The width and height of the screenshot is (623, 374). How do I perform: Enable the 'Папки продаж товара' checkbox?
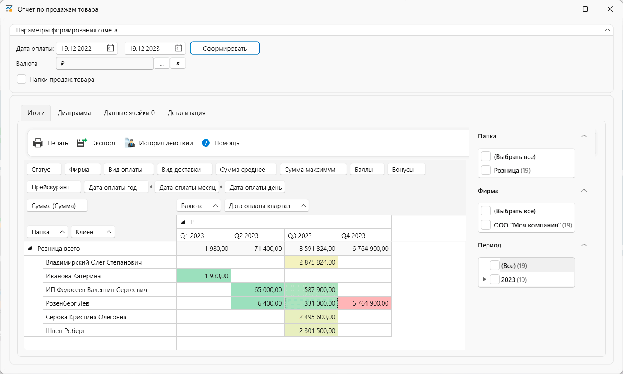click(21, 80)
